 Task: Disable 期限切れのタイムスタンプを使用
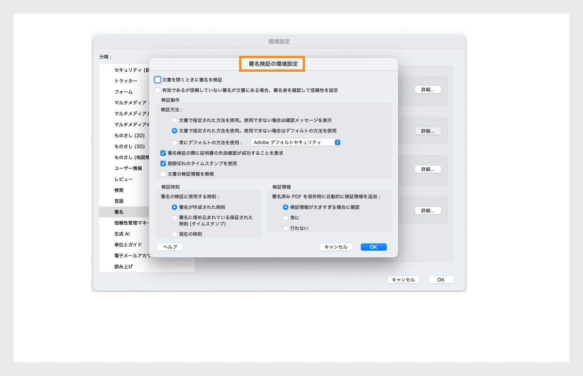click(163, 163)
